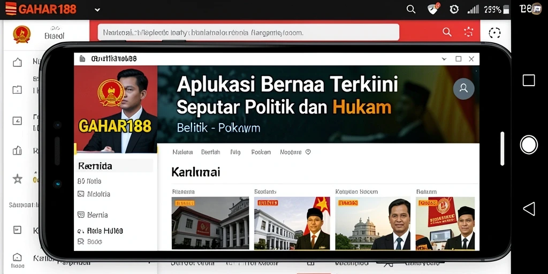Open the news thumbnail under Ketuplao Socum

click(x=373, y=223)
